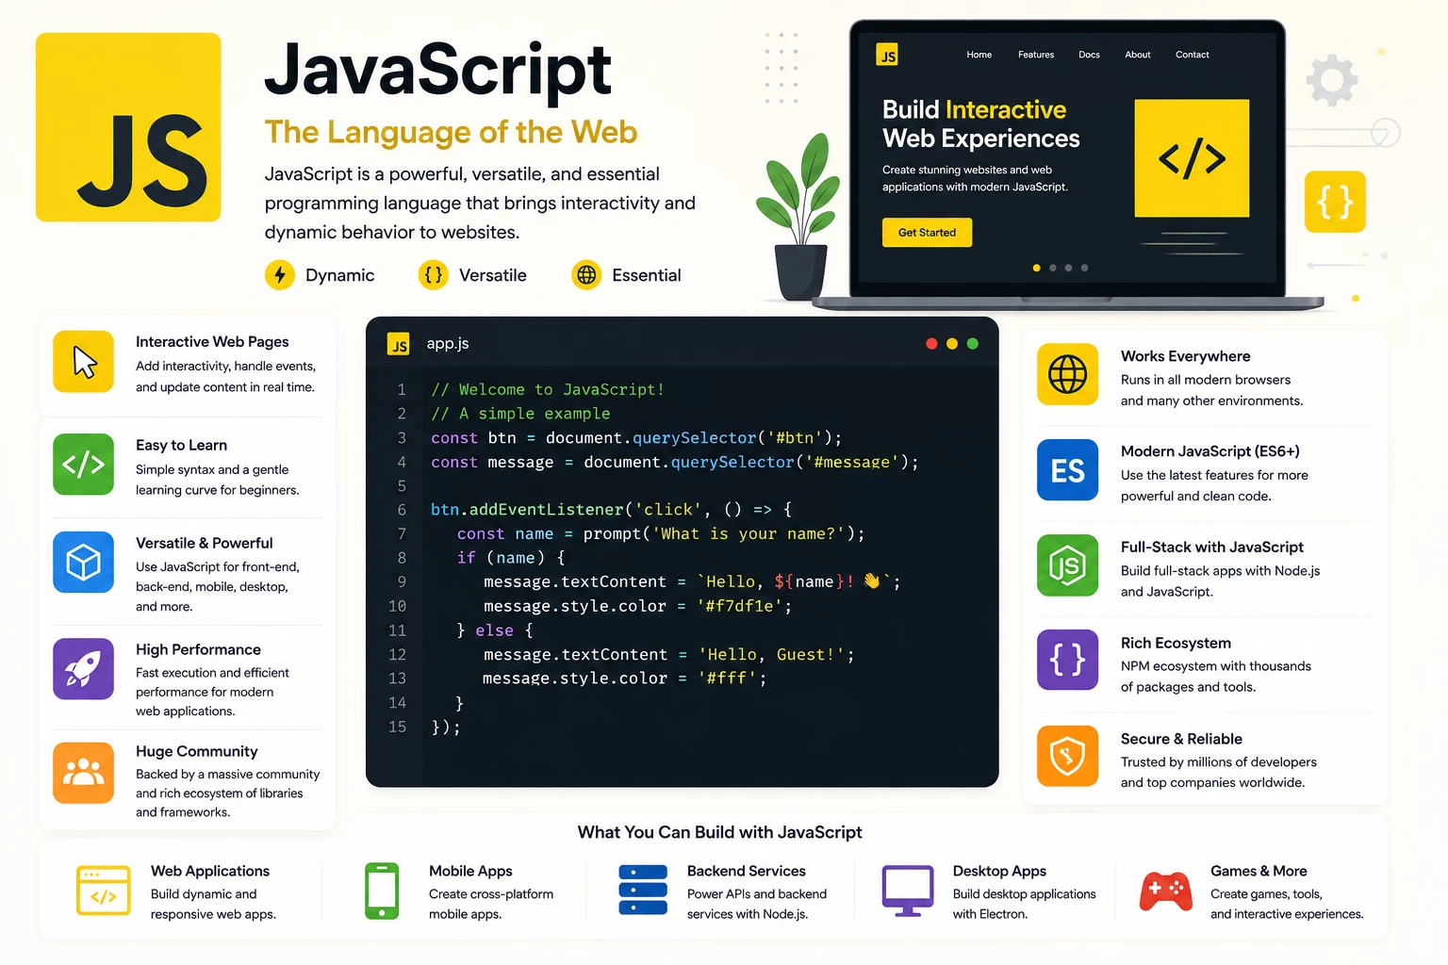
Task: Click the blue Backend Services server icon
Action: (643, 891)
